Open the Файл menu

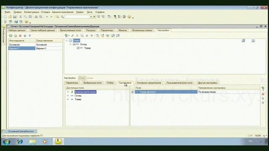point(8,12)
